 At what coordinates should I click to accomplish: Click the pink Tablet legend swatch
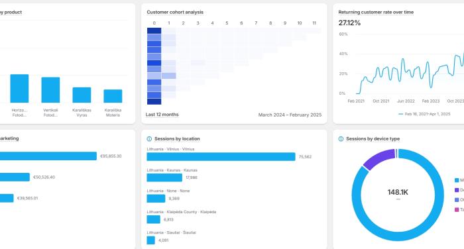(457, 210)
